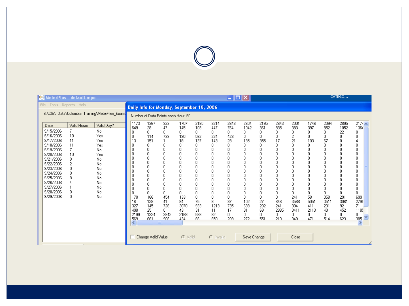409x306 pixels.
Task: Maximize the MeterPlus window
Action: tap(238, 98)
